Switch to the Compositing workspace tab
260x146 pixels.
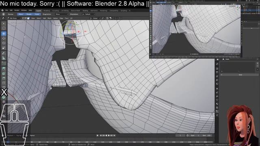(114, 11)
